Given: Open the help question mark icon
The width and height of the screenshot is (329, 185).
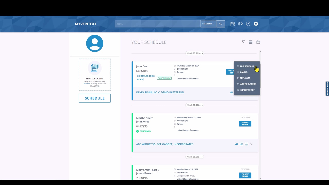Looking at the screenshot, I should [248, 24].
